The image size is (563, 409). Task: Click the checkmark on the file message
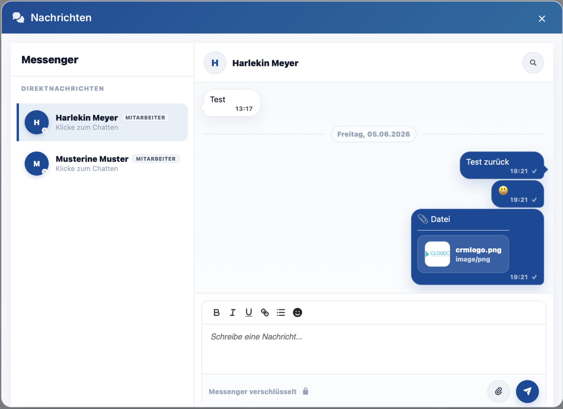click(534, 277)
